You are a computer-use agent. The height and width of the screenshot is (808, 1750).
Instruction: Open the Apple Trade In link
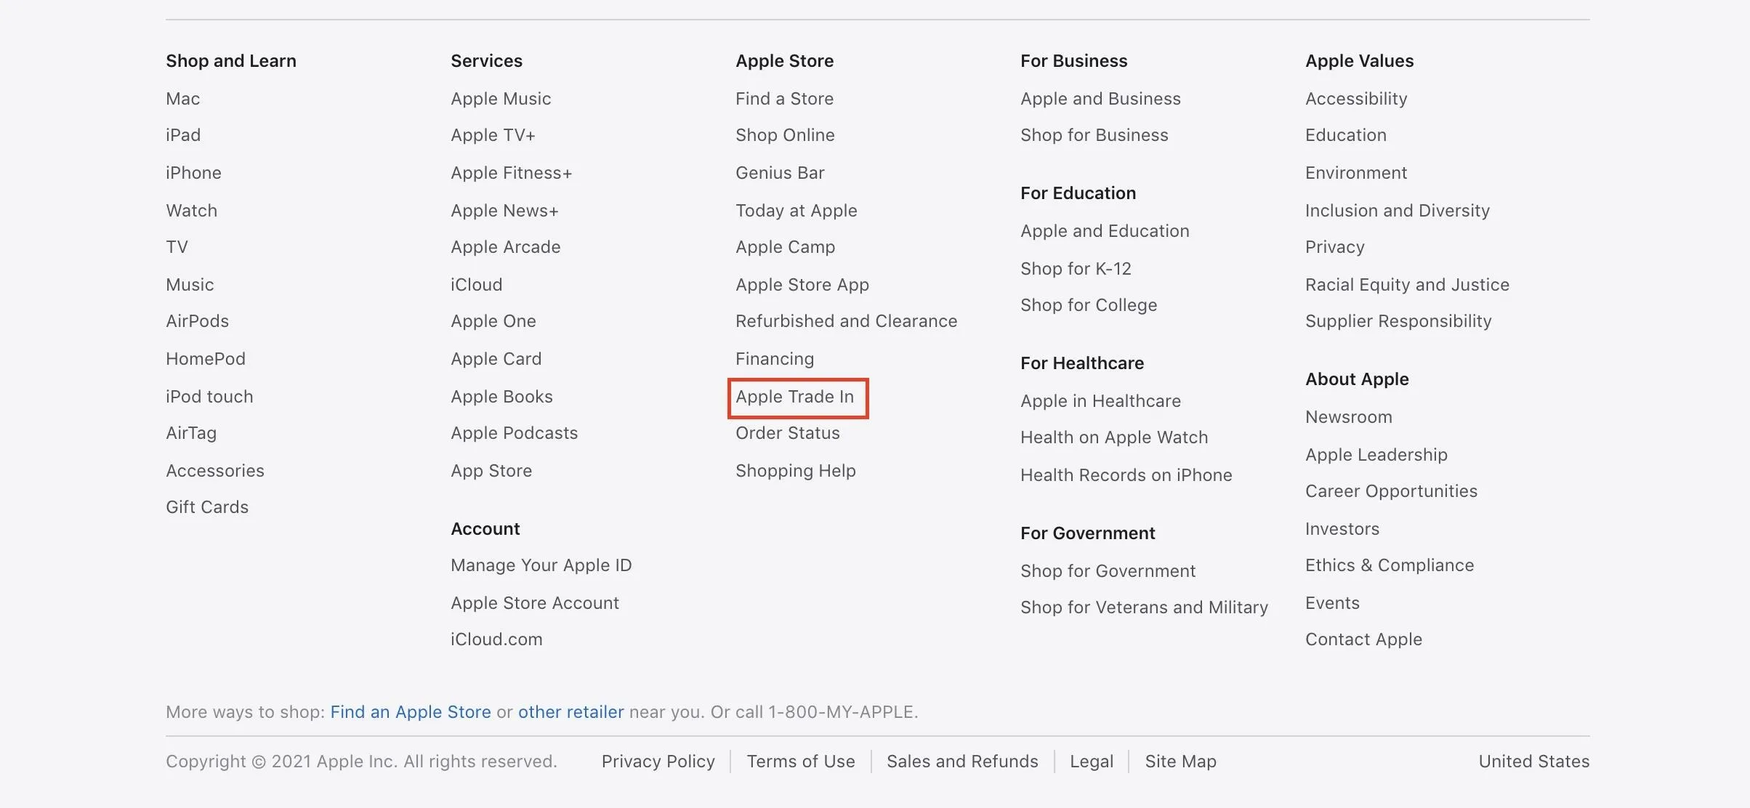click(x=794, y=397)
